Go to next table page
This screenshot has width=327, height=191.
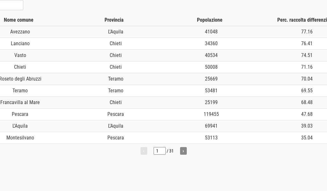point(183,151)
